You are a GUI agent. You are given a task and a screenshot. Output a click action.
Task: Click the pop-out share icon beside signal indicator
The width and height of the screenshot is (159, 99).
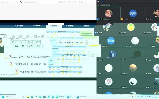pyautogui.click(x=17, y=2)
